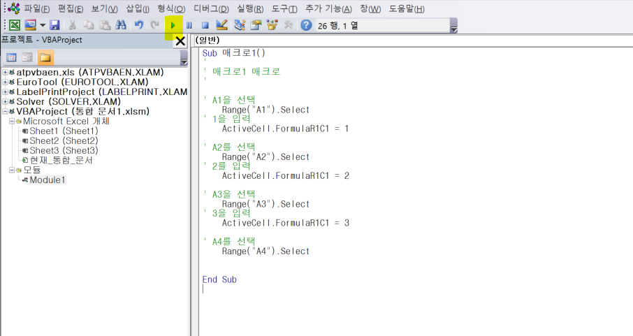Open the 형식 menu
This screenshot has height=336, width=633.
tap(171, 9)
